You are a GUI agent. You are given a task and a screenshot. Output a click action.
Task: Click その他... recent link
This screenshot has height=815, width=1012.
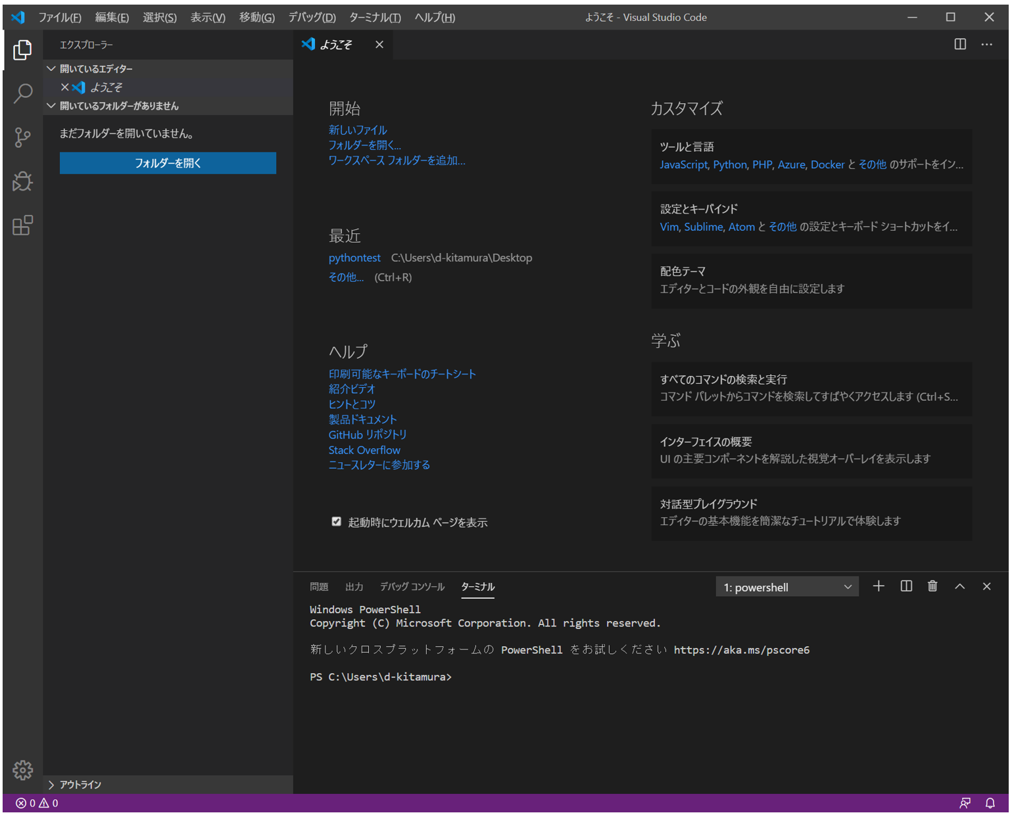(x=346, y=277)
